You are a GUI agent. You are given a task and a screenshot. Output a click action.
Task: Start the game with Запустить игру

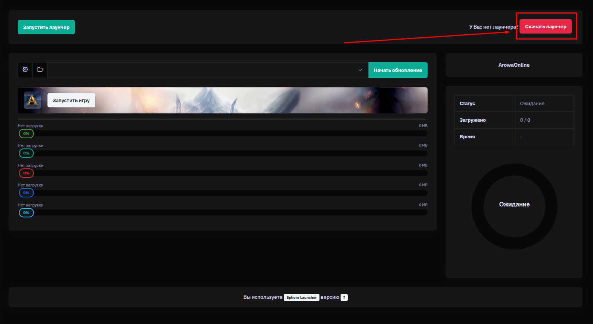point(71,100)
